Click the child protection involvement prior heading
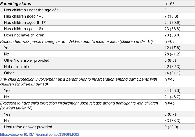195x137 pixels. click(x=79, y=82)
